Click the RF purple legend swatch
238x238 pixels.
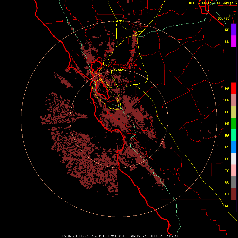(234, 30)
